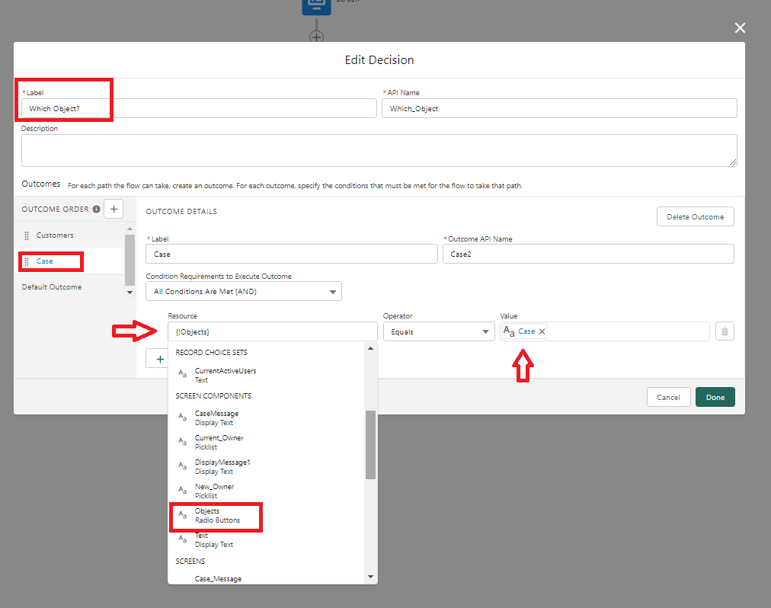Click the Resource input field
Image resolution: width=771 pixels, height=608 pixels.
point(272,331)
